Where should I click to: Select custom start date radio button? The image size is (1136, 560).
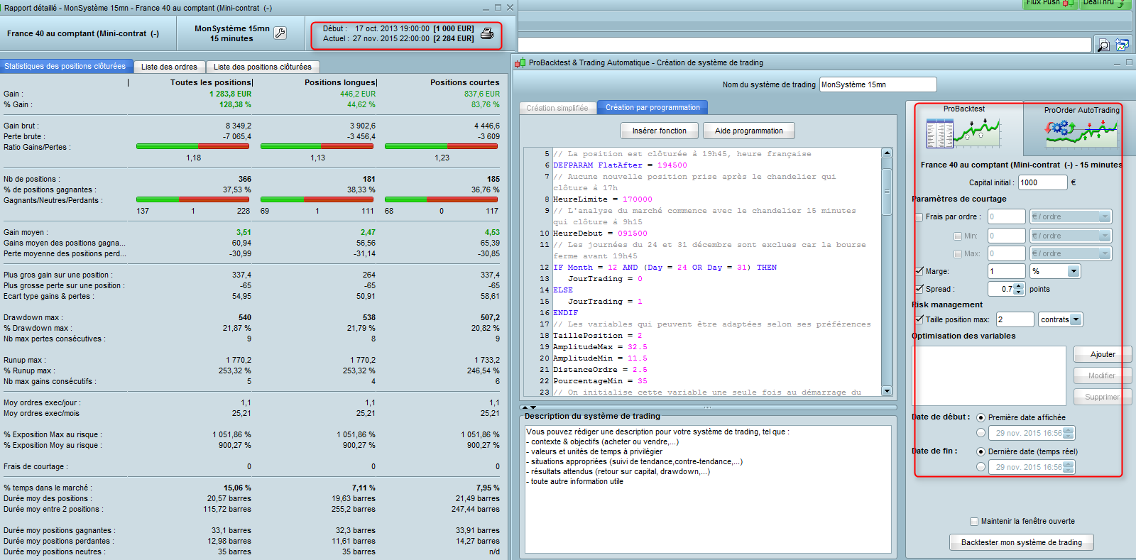click(x=981, y=433)
